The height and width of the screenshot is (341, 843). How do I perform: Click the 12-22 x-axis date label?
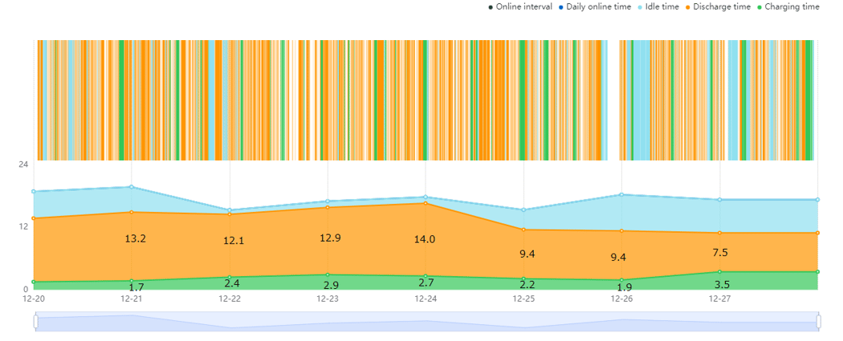[x=230, y=298]
